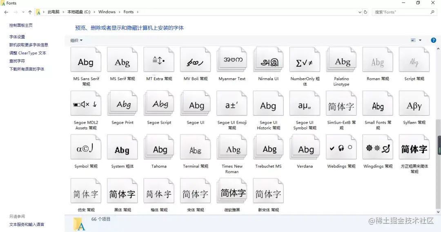The height and width of the screenshot is (232, 441).
Task: Expand the chevron after Fonts breadcrumb
Action: click(x=138, y=12)
